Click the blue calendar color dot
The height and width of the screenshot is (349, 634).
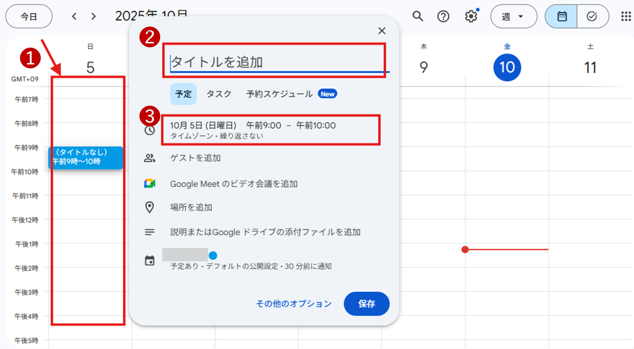213,255
